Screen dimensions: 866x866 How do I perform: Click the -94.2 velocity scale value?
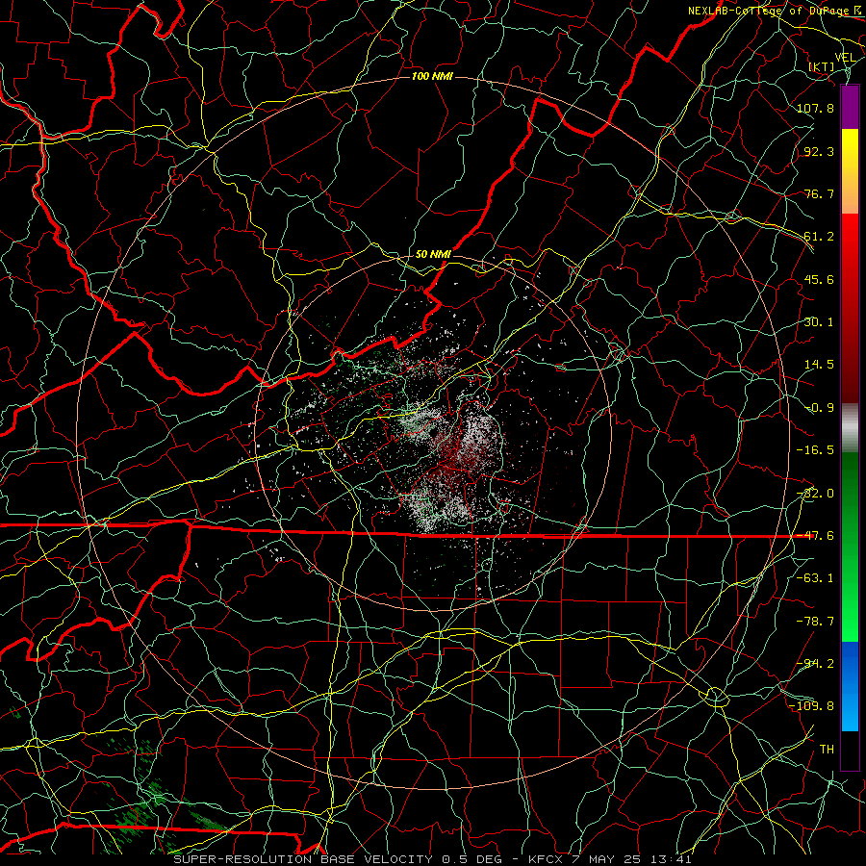(815, 664)
